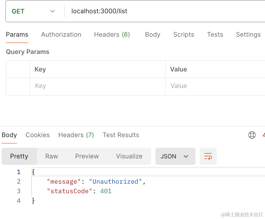Select the Params tab
The height and width of the screenshot is (219, 265).
(x=17, y=35)
